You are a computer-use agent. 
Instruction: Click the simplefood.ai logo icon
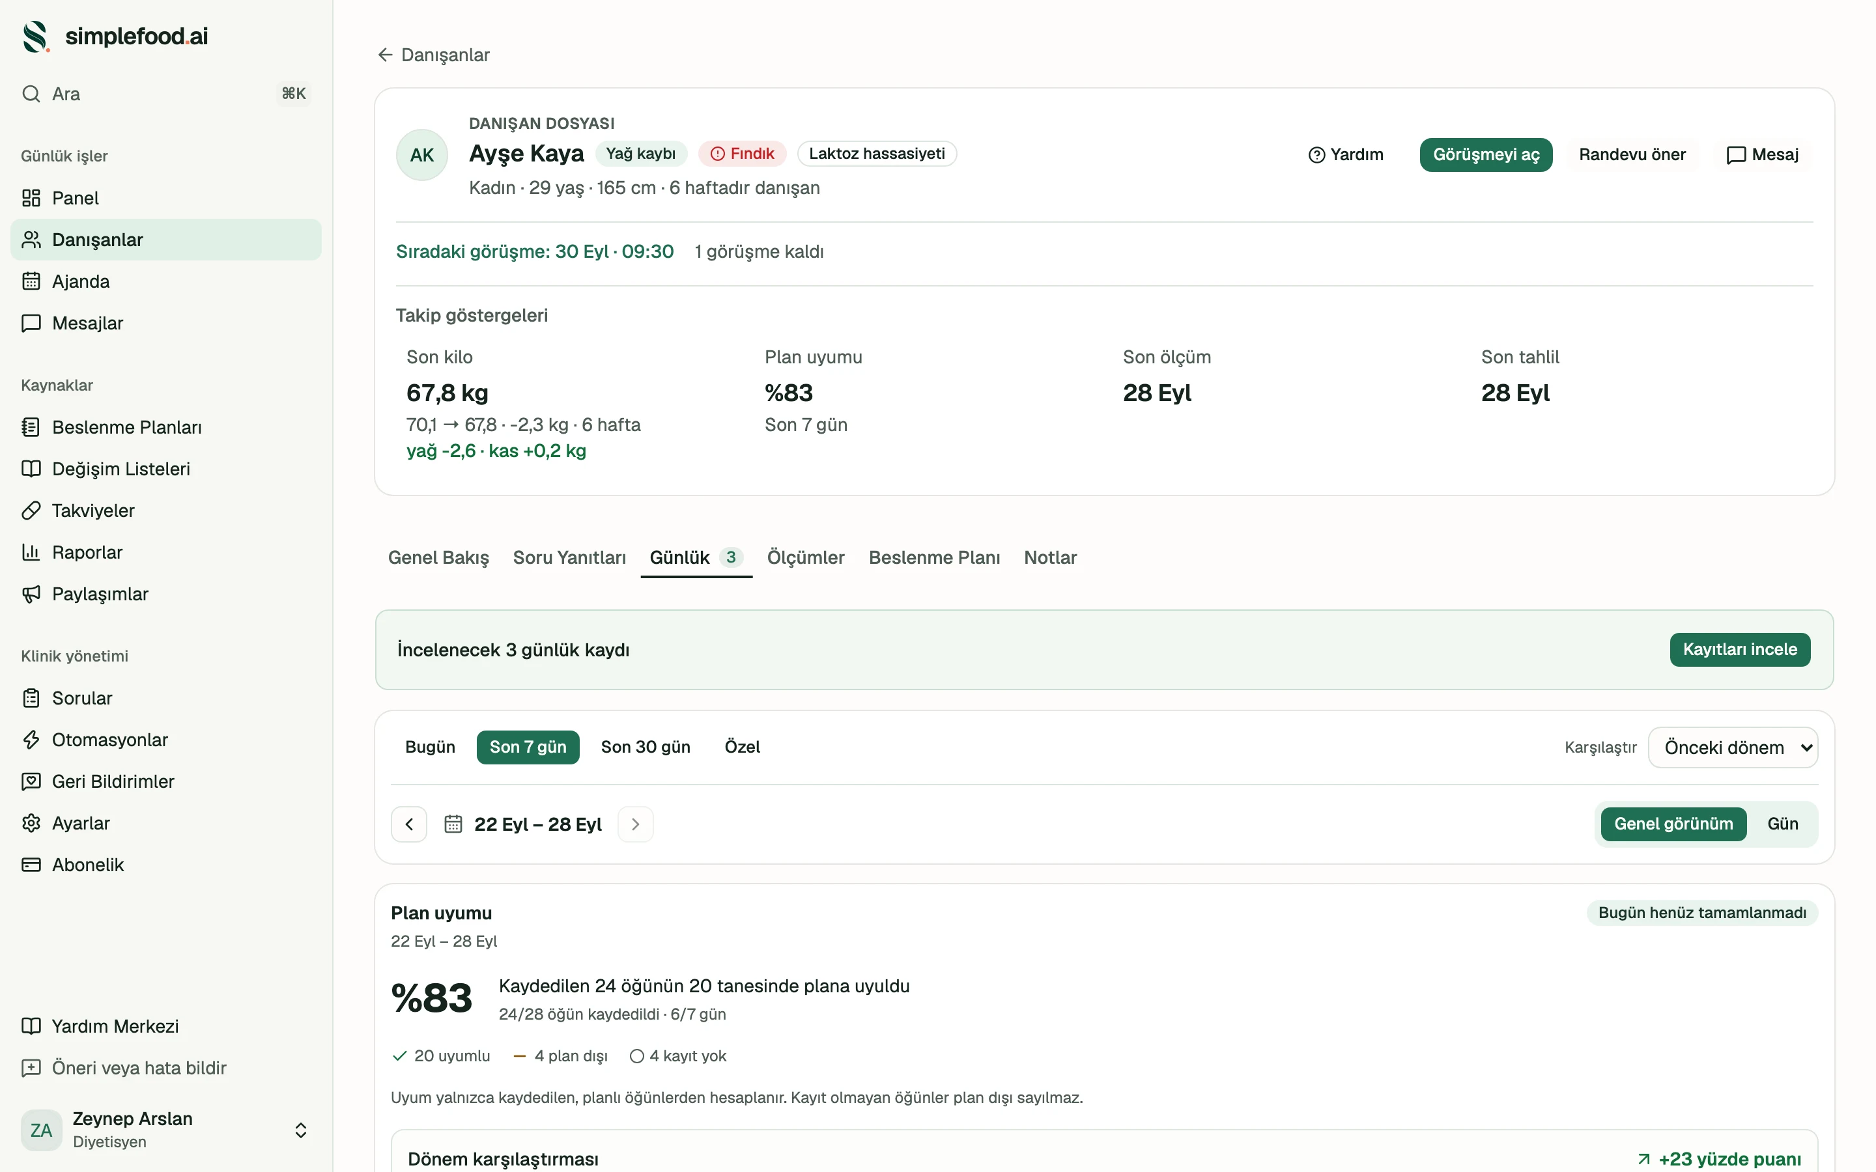pyautogui.click(x=36, y=36)
